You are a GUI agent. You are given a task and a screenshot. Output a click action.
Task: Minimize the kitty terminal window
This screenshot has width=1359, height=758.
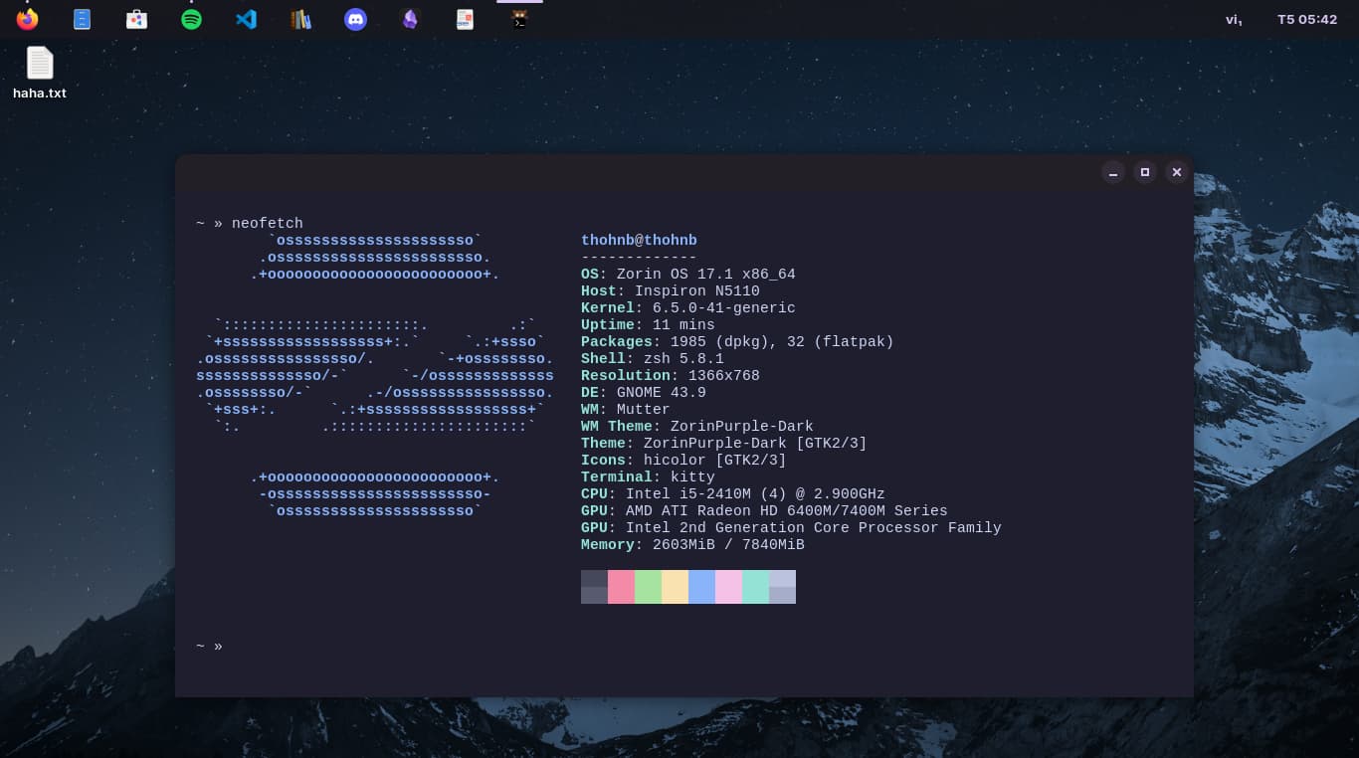(x=1113, y=172)
